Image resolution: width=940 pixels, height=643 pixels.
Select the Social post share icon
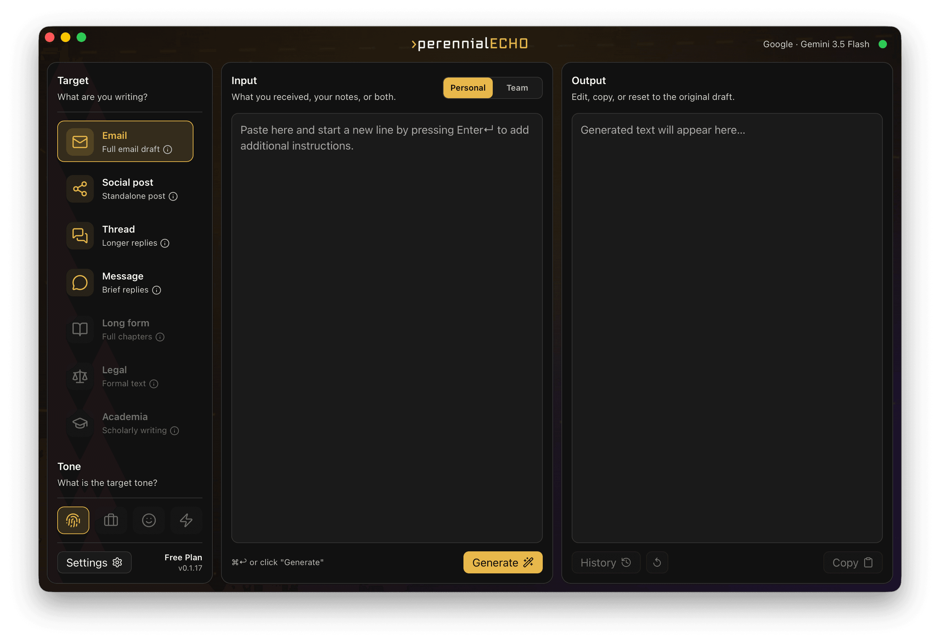(x=80, y=189)
